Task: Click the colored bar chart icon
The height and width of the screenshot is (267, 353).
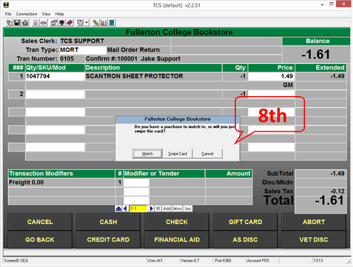Action: (x=104, y=23)
